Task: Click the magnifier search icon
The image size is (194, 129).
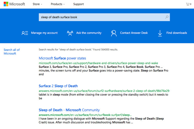Action: 167,17
